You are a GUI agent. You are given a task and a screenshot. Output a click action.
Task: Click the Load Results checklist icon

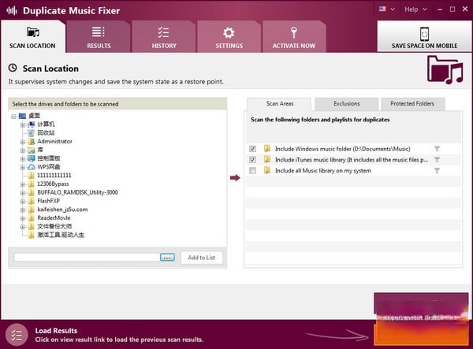pos(17,335)
